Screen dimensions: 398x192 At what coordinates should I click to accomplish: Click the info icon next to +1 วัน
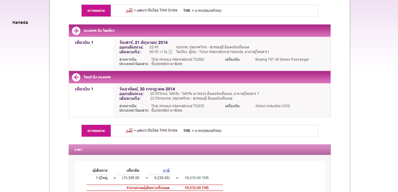170,52
